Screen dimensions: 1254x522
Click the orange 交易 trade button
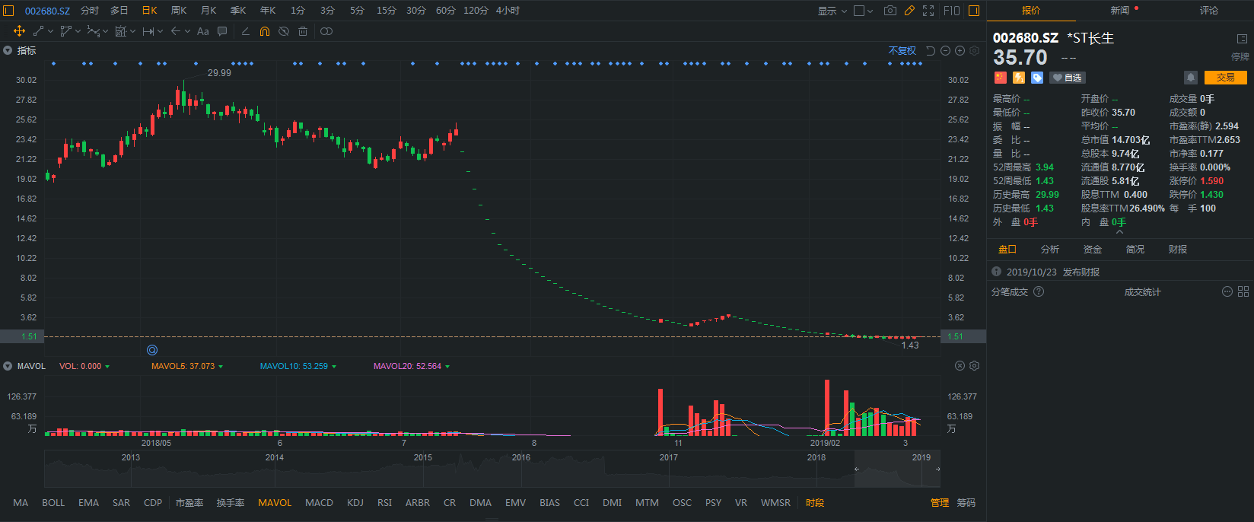[1225, 78]
